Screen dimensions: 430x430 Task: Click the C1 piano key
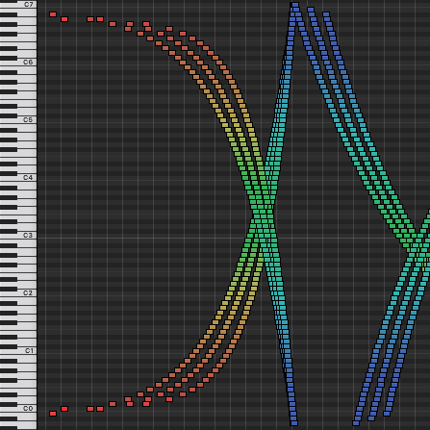pyautogui.click(x=18, y=350)
